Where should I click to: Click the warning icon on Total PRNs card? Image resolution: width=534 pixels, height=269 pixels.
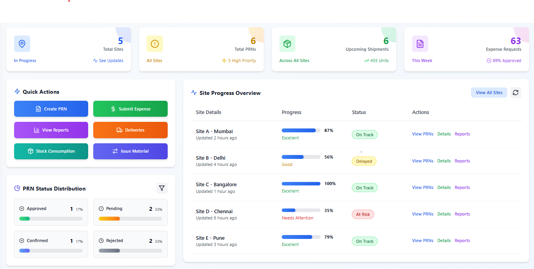(154, 44)
